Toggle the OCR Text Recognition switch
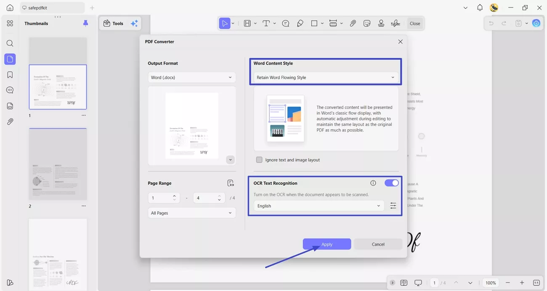547x291 pixels. pos(391,183)
